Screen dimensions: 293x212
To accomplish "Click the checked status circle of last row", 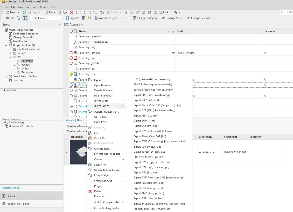I will 71,112.
